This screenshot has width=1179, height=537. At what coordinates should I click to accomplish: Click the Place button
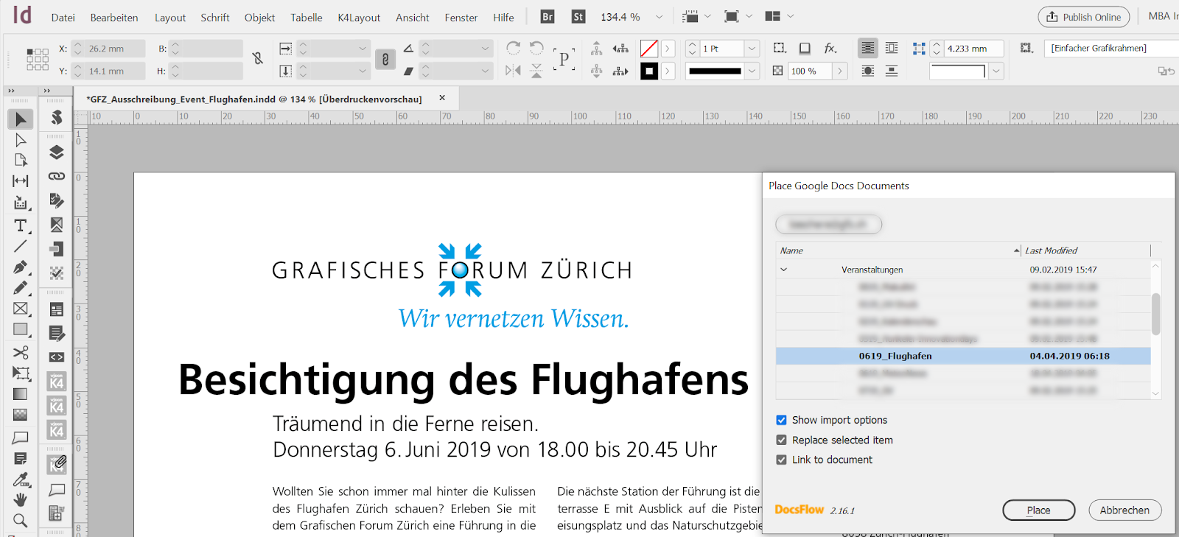pos(1039,510)
